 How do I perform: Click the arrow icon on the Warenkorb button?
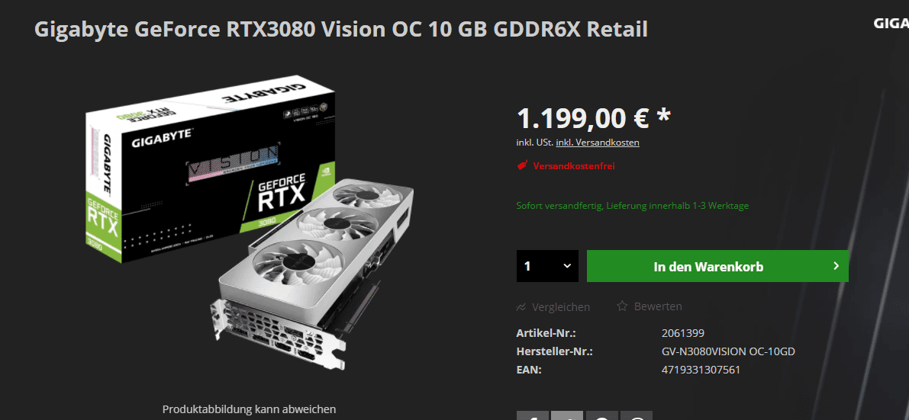click(836, 266)
